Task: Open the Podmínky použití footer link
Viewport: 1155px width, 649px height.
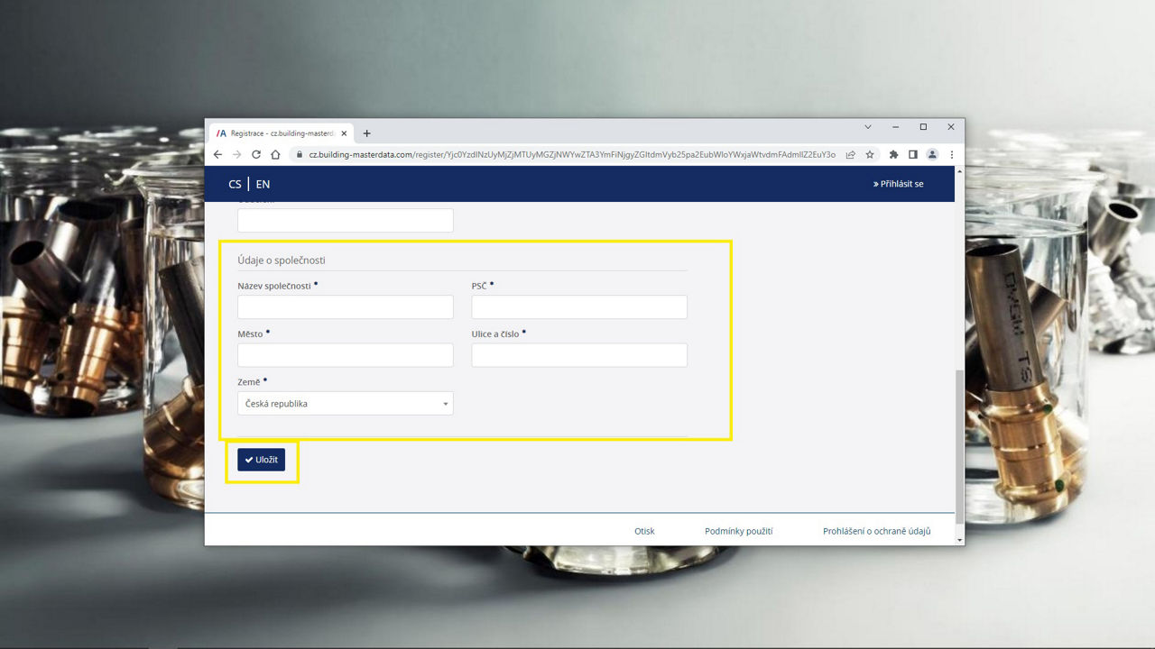Action: click(x=738, y=531)
